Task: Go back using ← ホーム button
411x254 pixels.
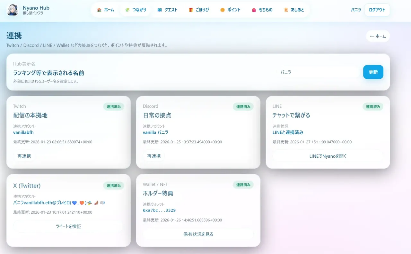Action: pos(378,36)
